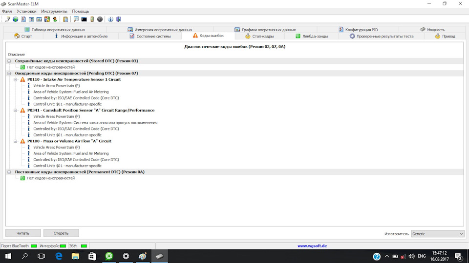
Task: Click the Стереть button
Action: point(61,233)
